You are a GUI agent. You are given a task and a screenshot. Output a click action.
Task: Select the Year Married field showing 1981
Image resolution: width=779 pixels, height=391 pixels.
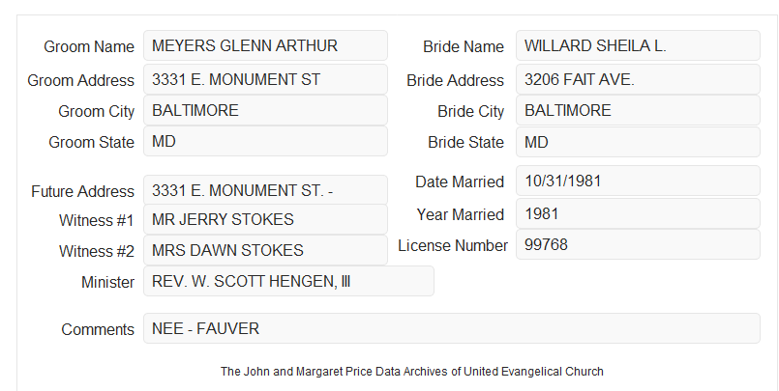click(x=638, y=213)
